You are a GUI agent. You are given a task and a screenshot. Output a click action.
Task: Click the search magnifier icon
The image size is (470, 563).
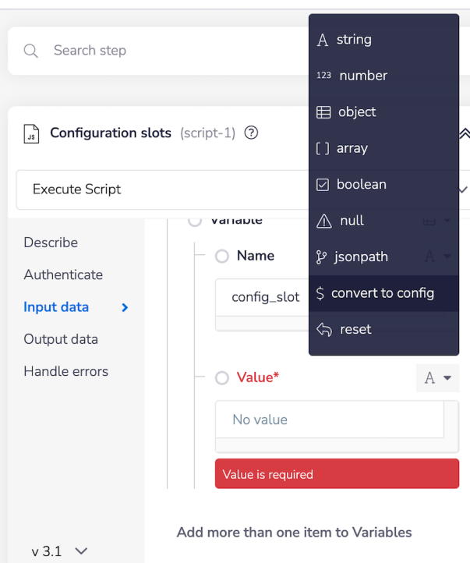(31, 51)
